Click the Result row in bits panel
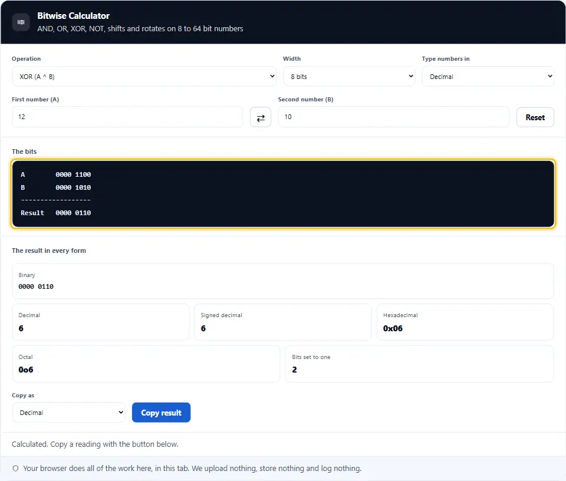This screenshot has height=481, width=566. click(56, 213)
